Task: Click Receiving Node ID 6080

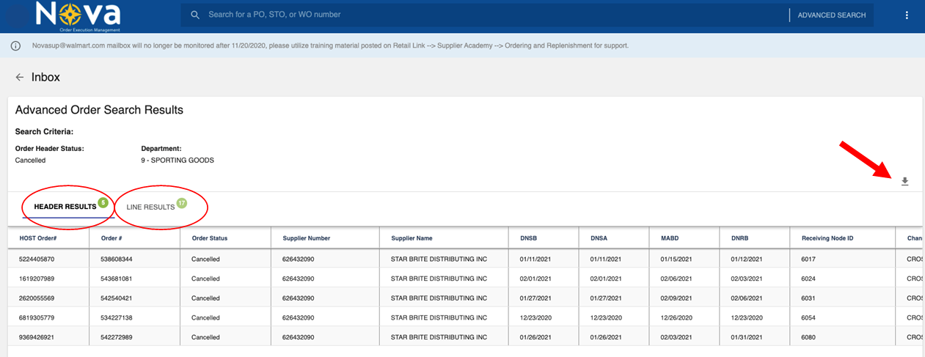Action: [x=809, y=337]
